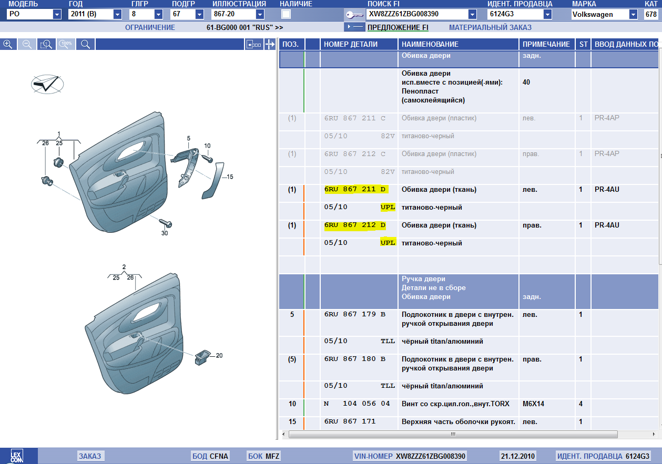The width and height of the screenshot is (662, 464).
Task: Expand the ГОД 2011 (B) dropdown
Action: tap(117, 15)
